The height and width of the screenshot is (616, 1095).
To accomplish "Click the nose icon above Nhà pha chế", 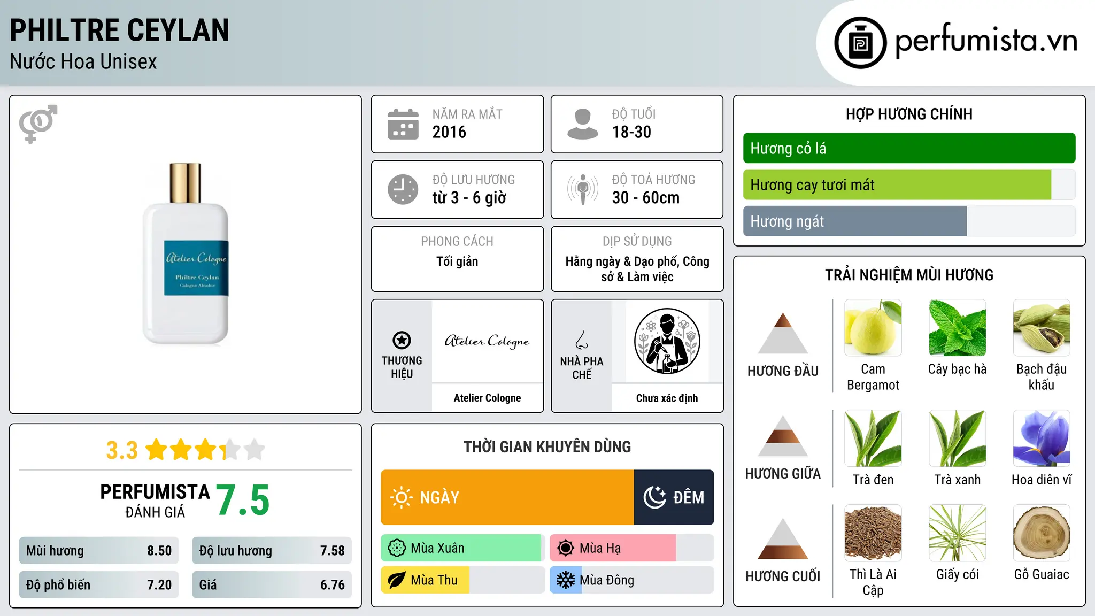I will tap(582, 340).
